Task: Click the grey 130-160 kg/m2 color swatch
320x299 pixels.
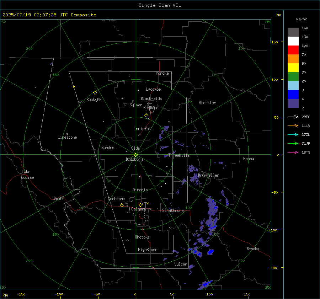Action: coord(293,32)
